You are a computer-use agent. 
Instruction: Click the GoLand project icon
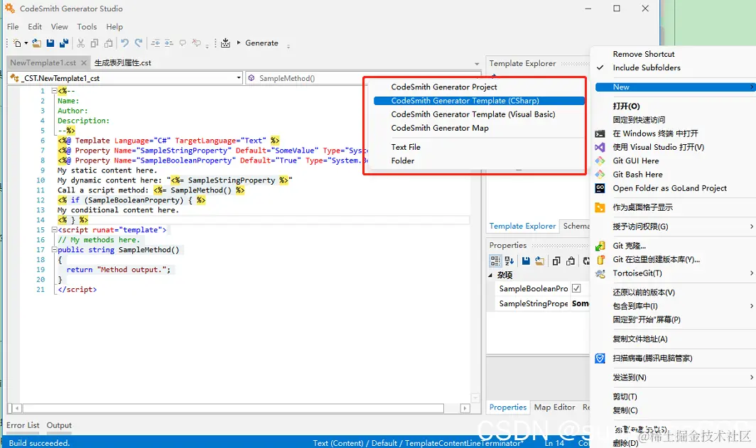tap(600, 188)
